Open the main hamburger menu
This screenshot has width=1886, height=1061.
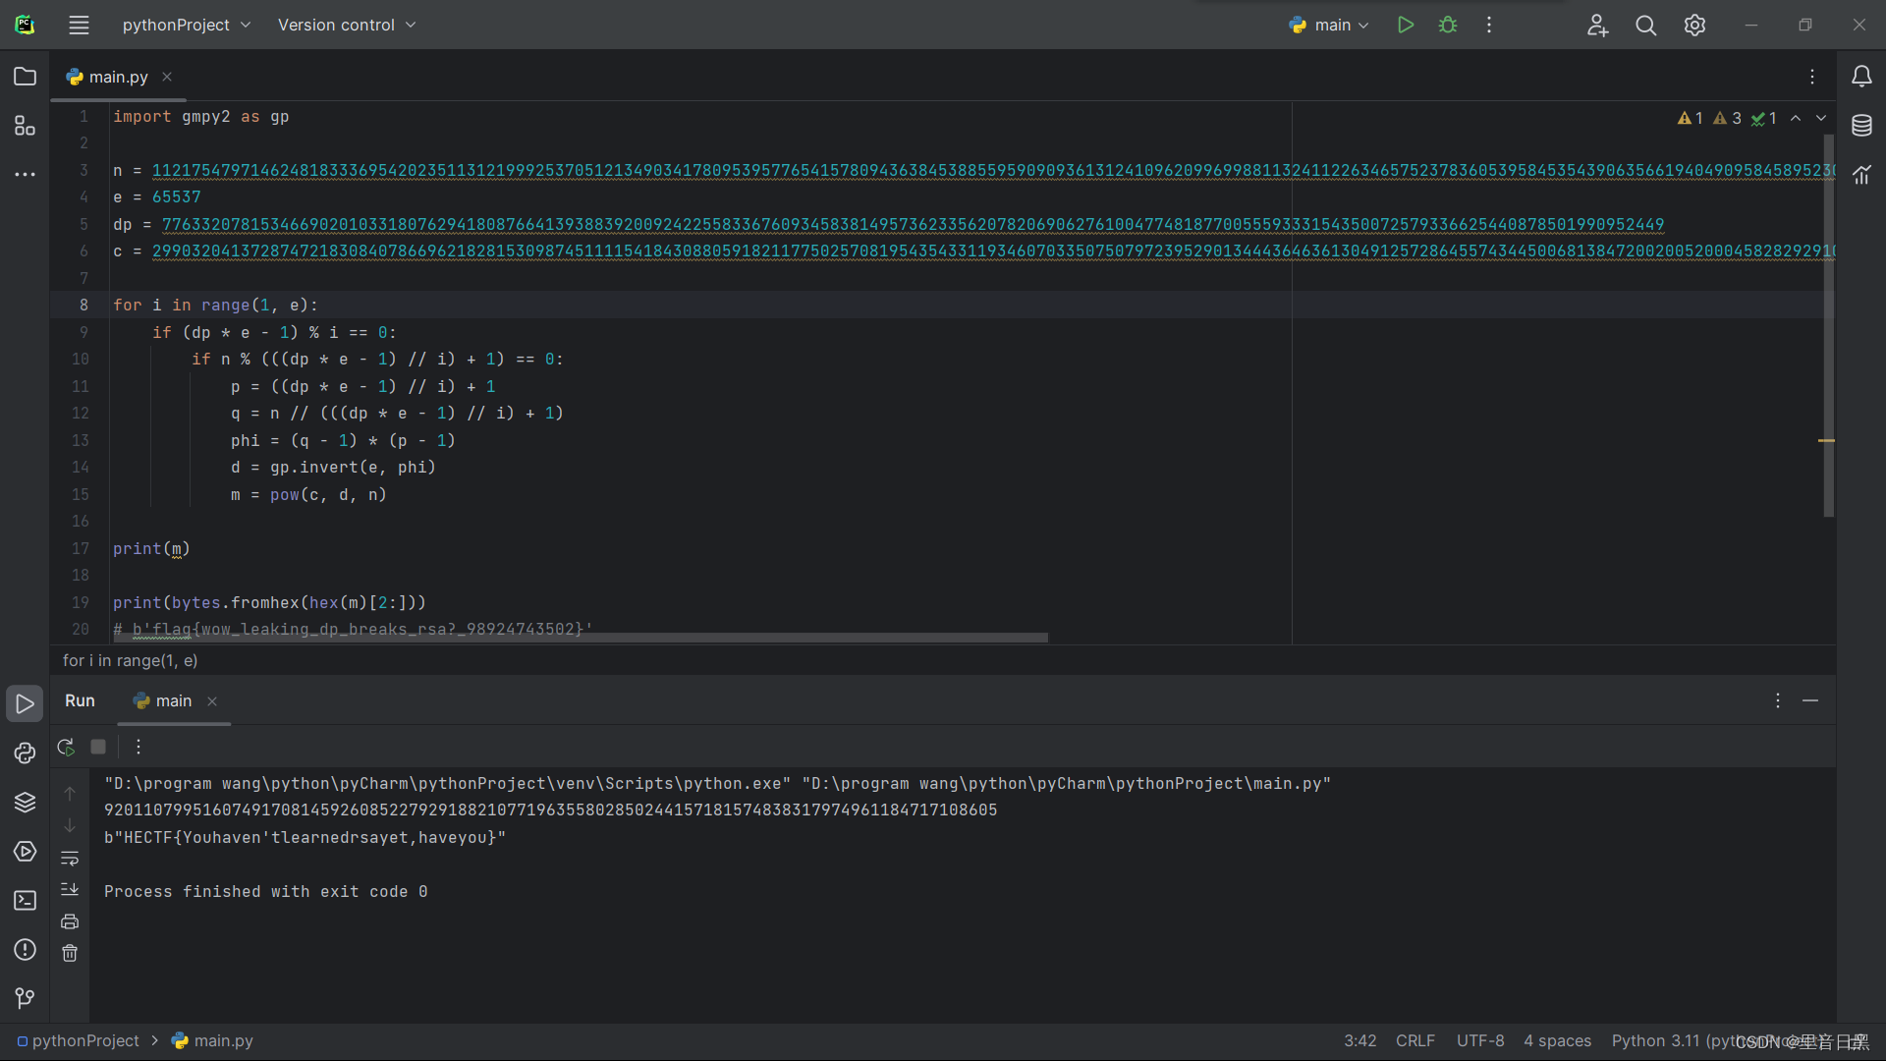tap(79, 25)
